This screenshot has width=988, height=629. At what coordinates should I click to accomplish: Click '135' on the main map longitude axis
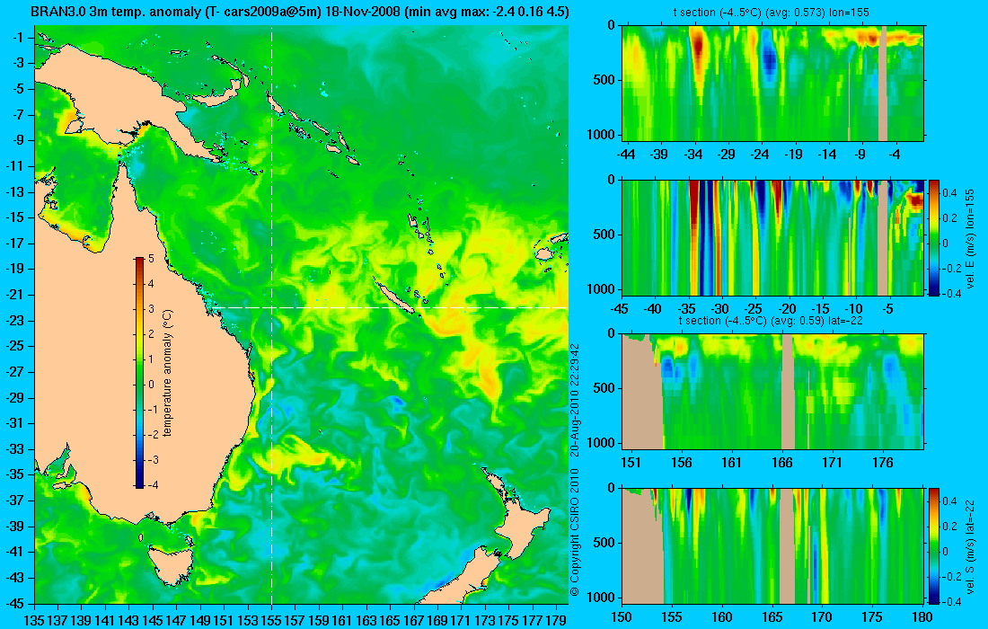coord(34,620)
